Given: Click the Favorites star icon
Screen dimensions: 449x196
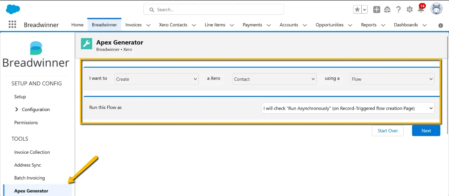Looking at the screenshot, I should tap(357, 9).
